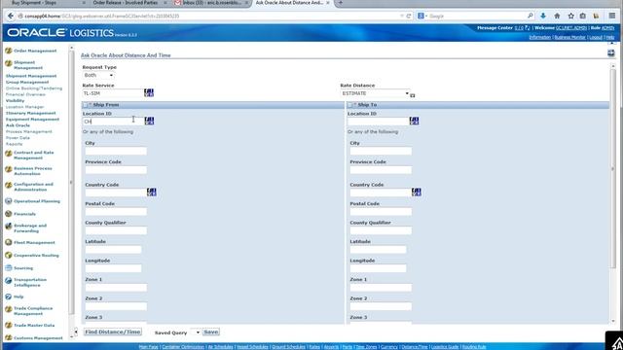Select Itinerary Management menu item
The width and height of the screenshot is (623, 350).
30,113
